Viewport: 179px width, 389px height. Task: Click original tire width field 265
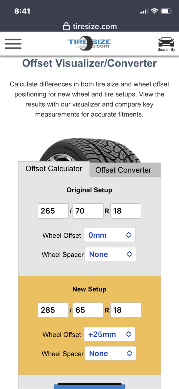pyautogui.click(x=53, y=211)
